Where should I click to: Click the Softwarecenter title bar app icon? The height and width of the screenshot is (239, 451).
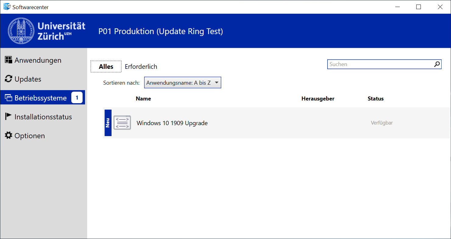(x=7, y=6)
